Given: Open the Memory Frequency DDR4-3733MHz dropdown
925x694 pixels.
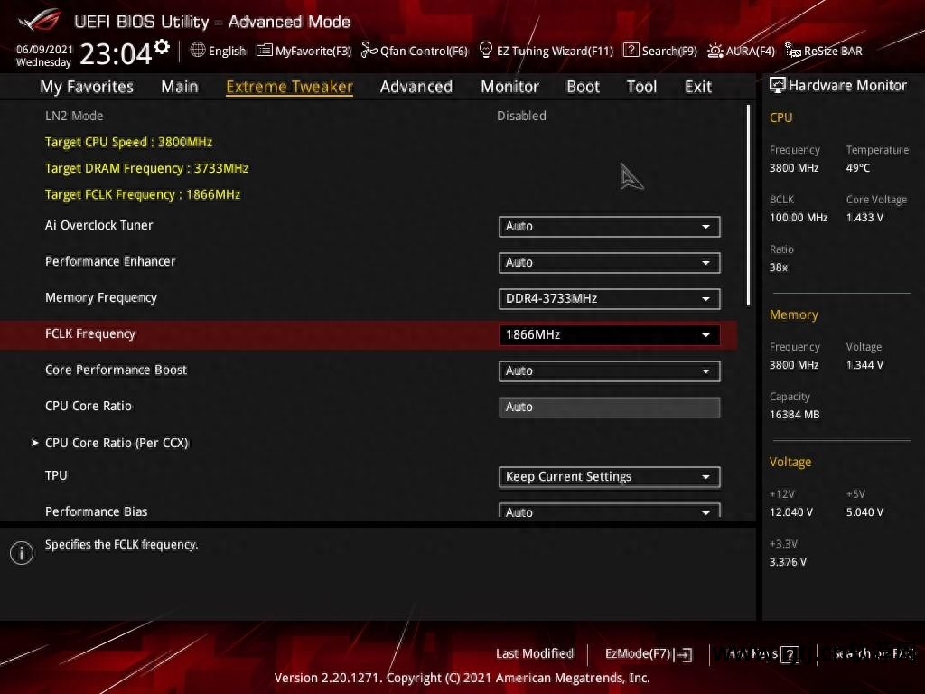Looking at the screenshot, I should [x=609, y=298].
